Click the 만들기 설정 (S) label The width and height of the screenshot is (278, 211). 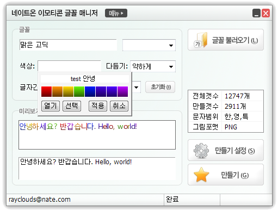(235, 151)
